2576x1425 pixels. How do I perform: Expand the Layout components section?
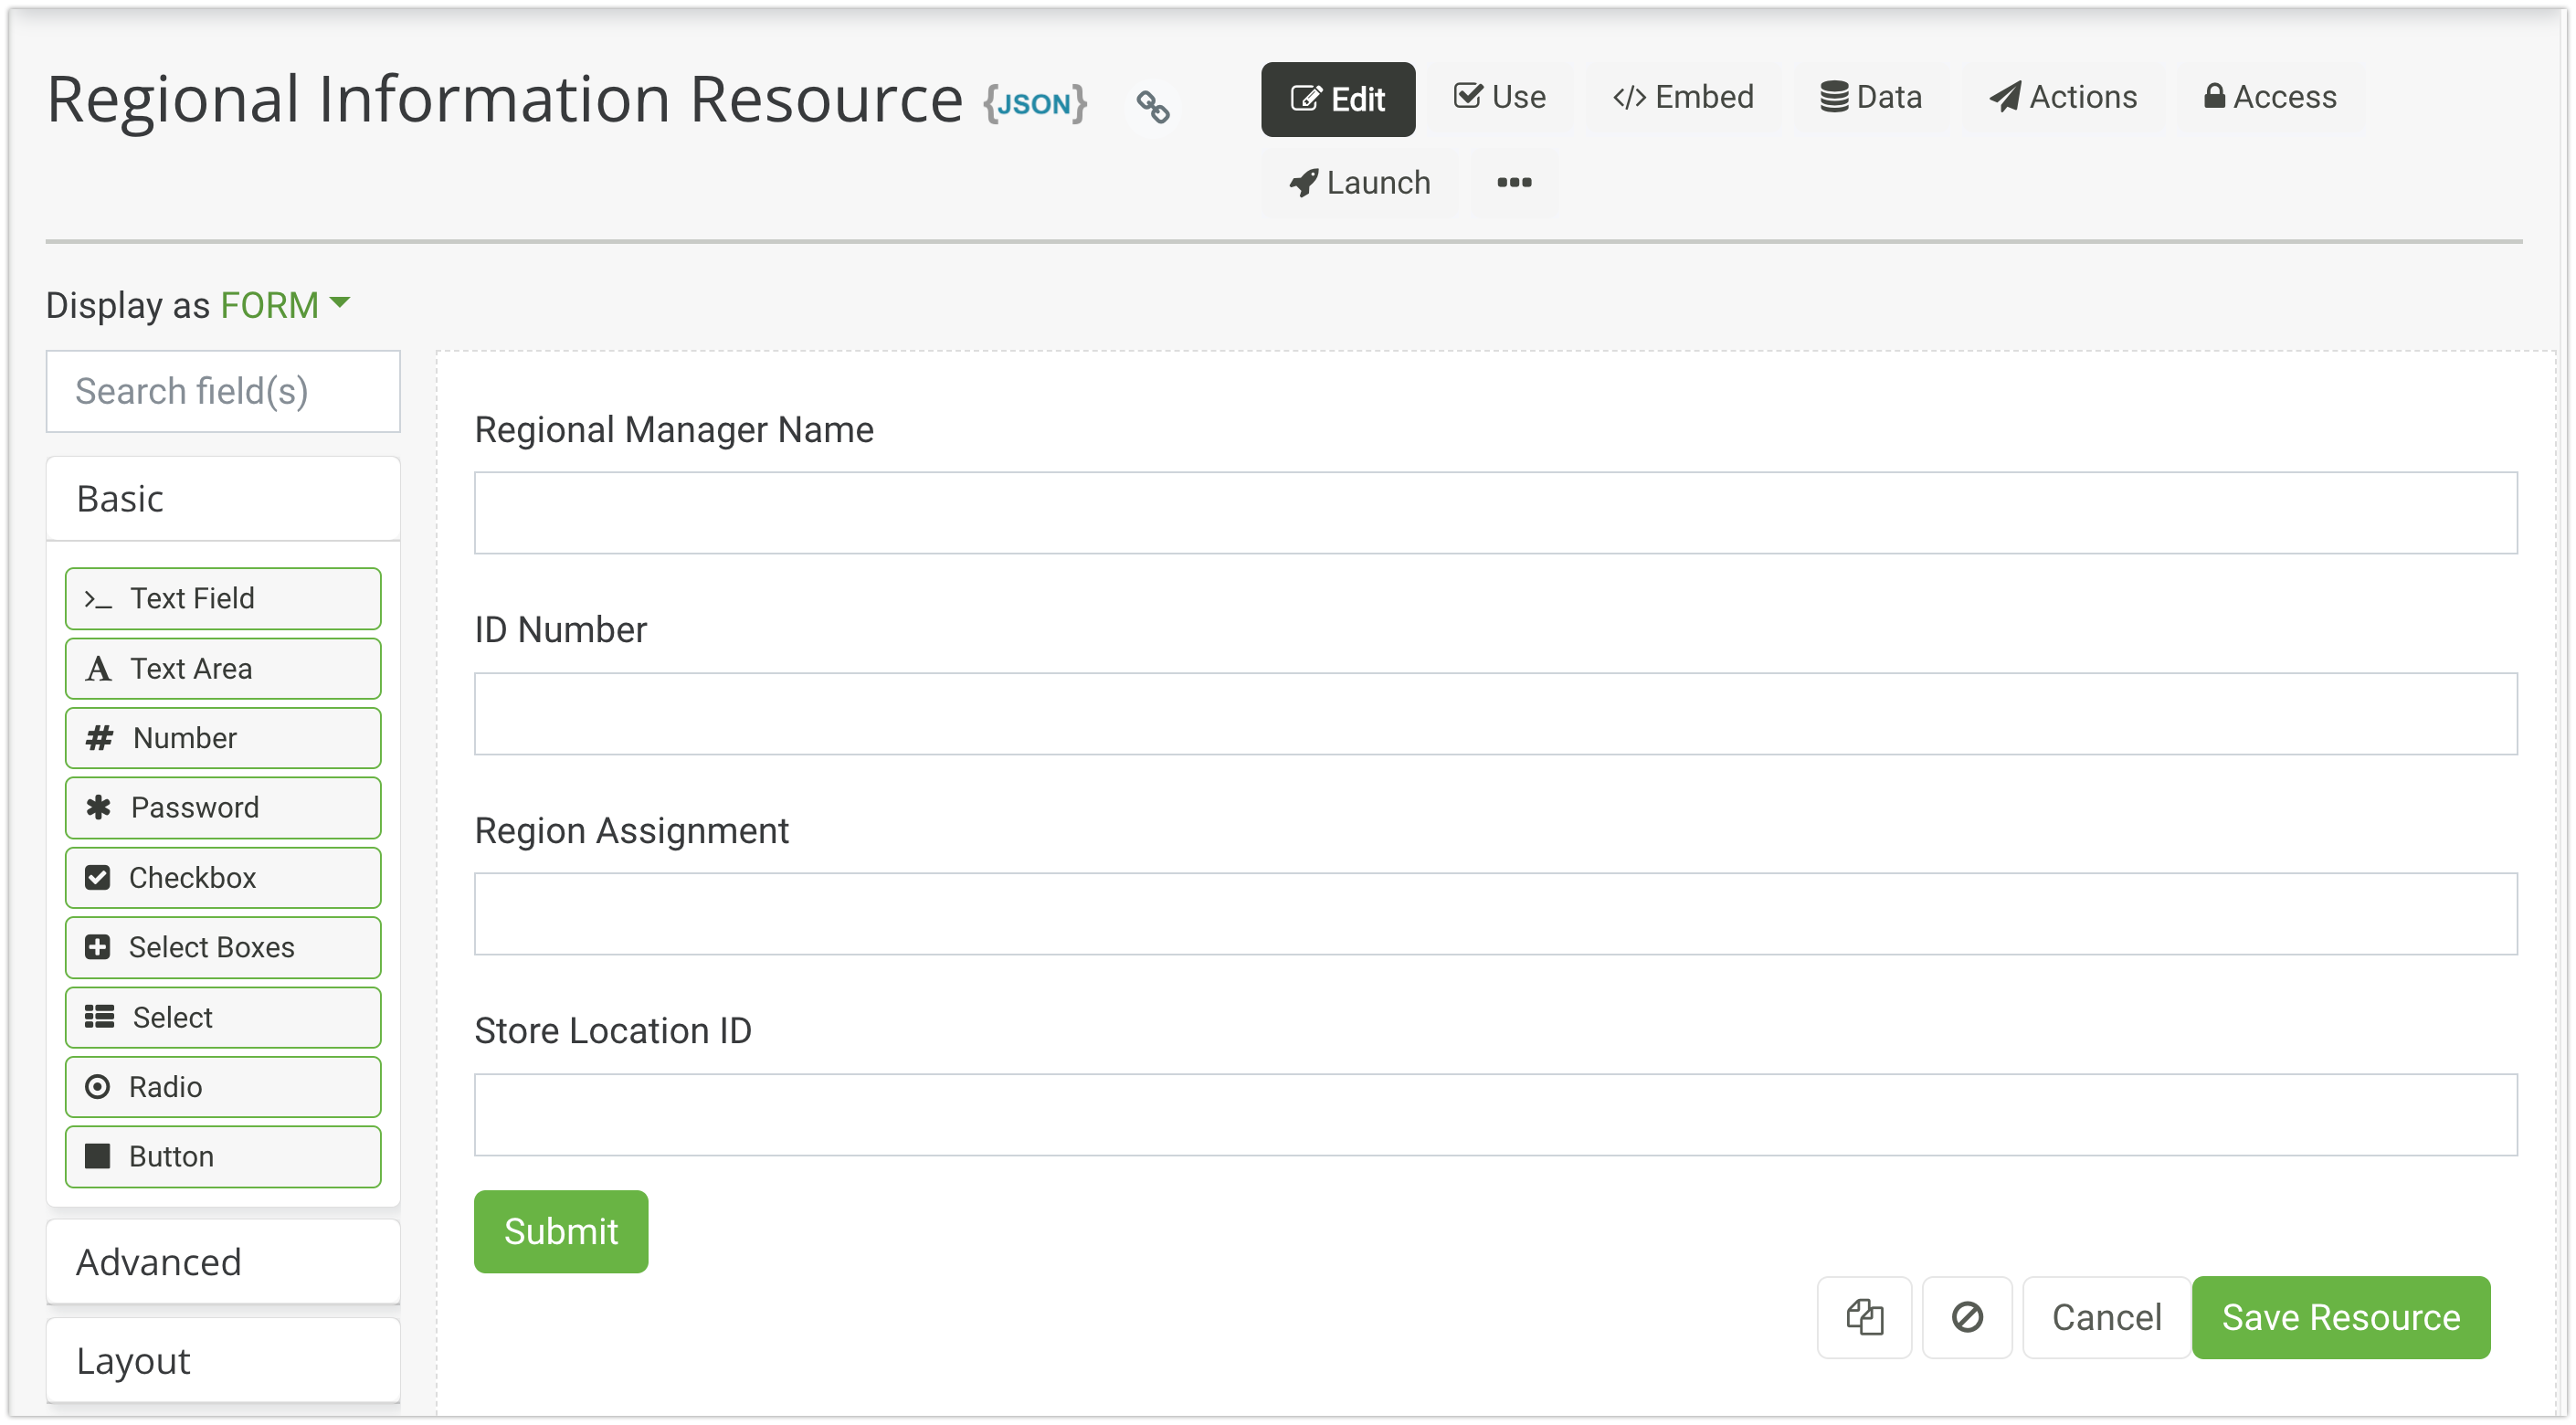(223, 1360)
